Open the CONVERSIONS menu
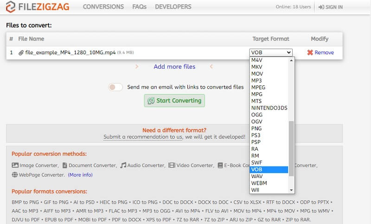The height and width of the screenshot is (224, 371). click(103, 7)
